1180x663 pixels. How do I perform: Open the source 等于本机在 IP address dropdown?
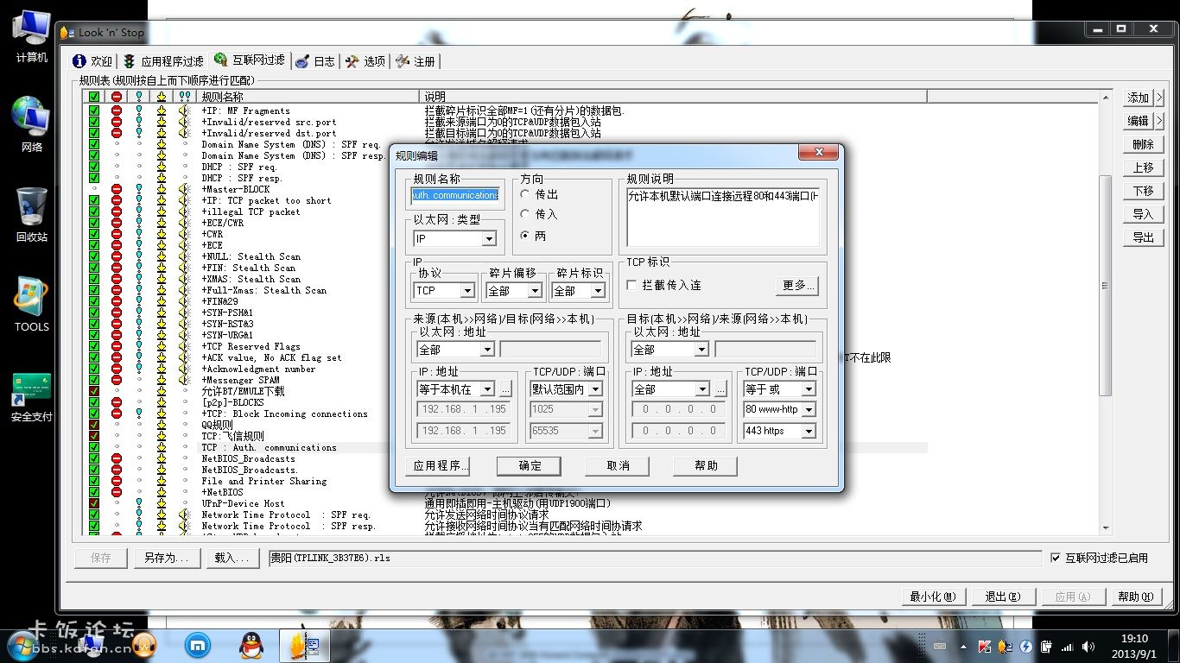[x=487, y=389]
